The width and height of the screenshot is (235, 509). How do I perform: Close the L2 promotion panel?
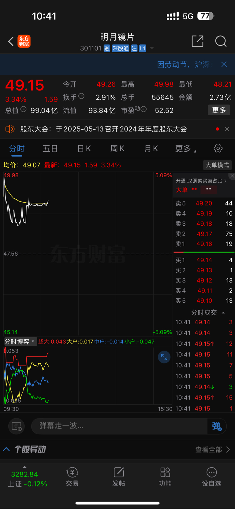pos(232,176)
